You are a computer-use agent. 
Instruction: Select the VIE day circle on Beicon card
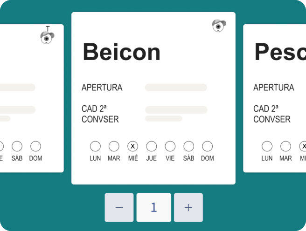pos(170,146)
